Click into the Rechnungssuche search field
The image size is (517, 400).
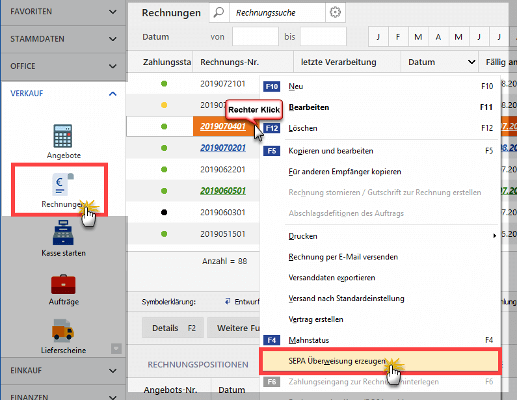tap(277, 12)
